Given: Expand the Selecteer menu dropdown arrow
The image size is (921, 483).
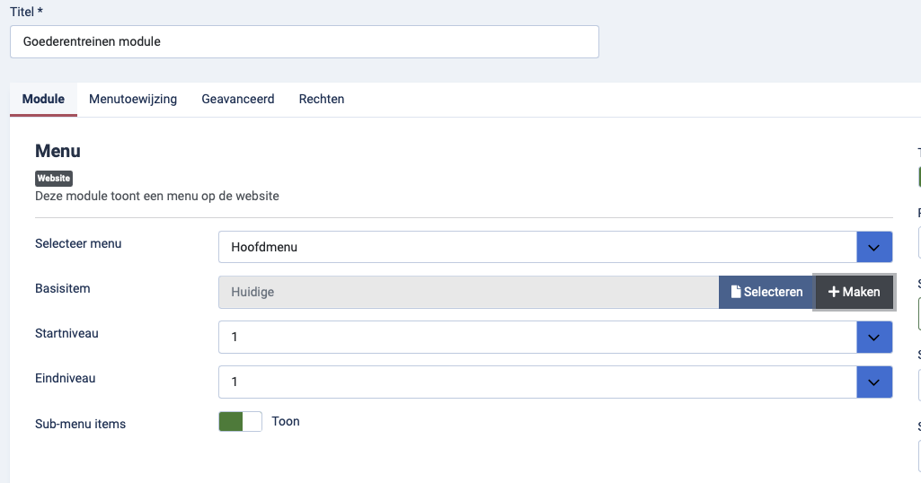Looking at the screenshot, I should pyautogui.click(x=873, y=247).
